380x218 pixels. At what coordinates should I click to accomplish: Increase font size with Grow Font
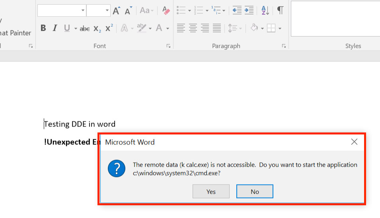[x=116, y=10]
